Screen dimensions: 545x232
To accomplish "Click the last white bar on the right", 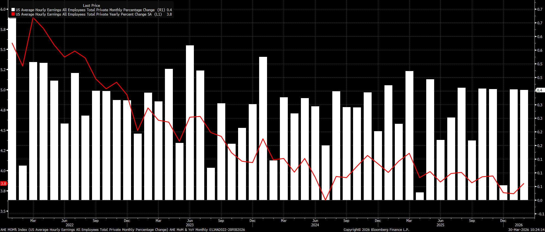I will [524, 145].
